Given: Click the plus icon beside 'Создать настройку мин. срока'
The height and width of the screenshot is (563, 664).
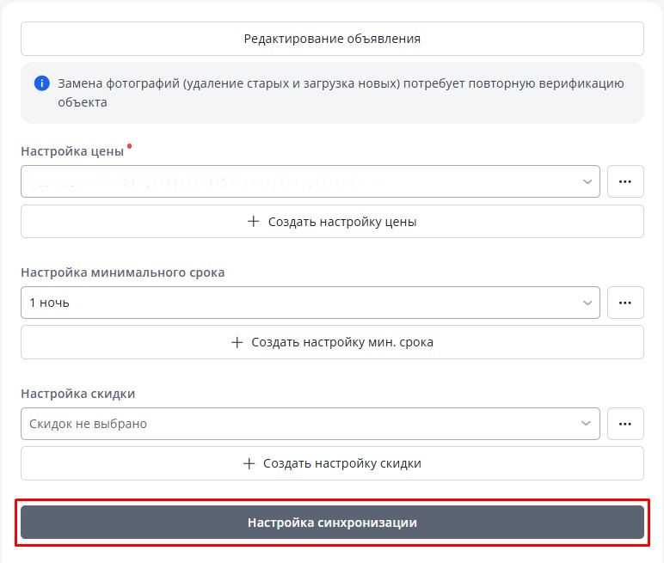Looking at the screenshot, I should point(237,342).
